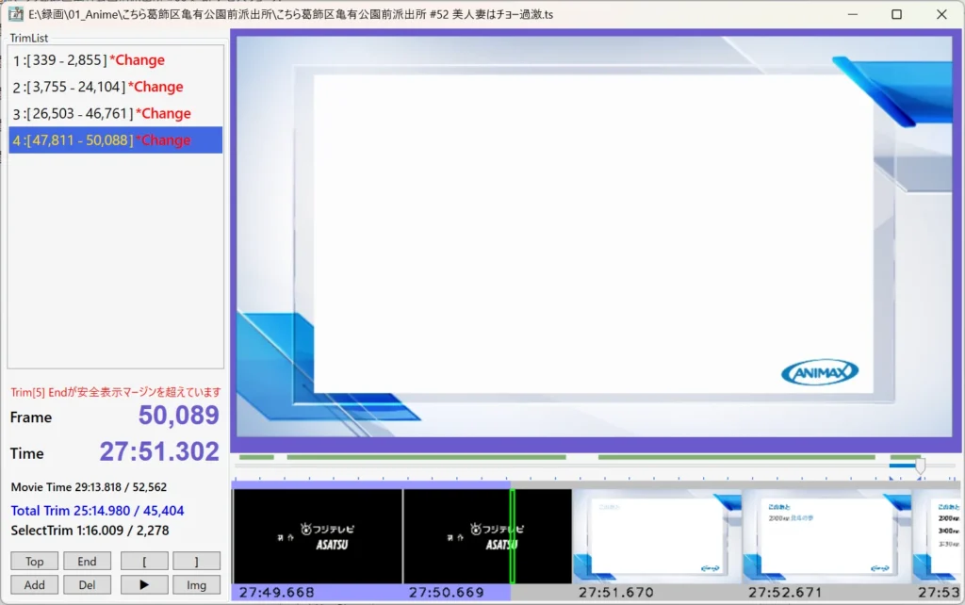The height and width of the screenshot is (605, 965).
Task: Select thumbnail at 27:49.668
Action: (x=317, y=535)
